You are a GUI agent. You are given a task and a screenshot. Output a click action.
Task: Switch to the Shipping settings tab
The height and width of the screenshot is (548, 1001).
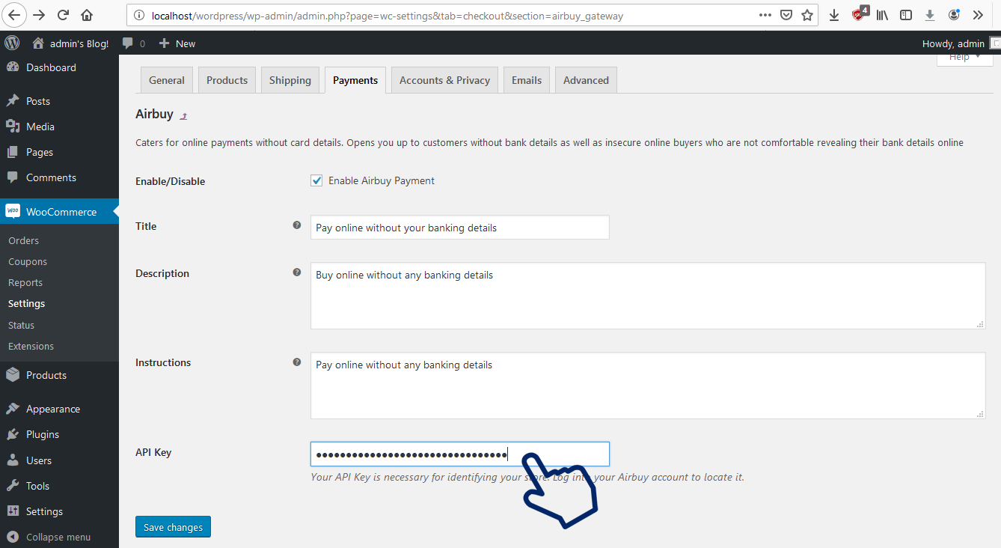tap(290, 80)
